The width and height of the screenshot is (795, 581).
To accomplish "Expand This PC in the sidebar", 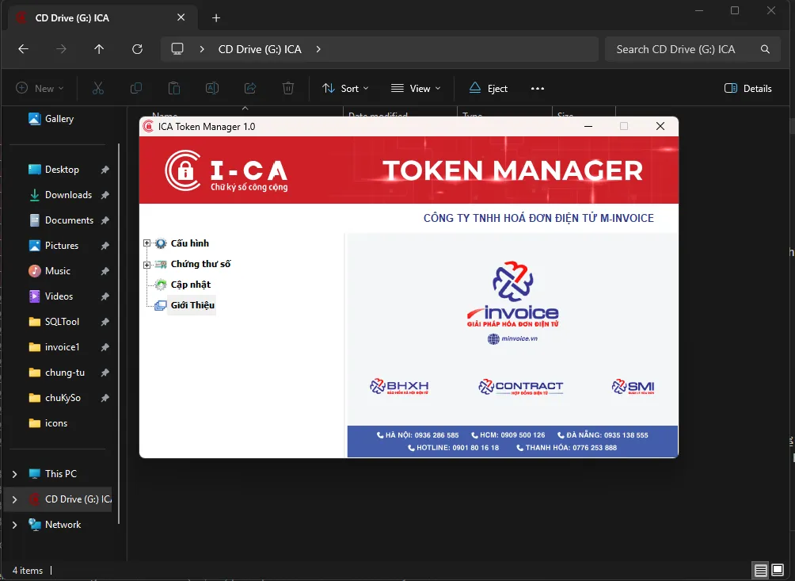I will (x=15, y=474).
